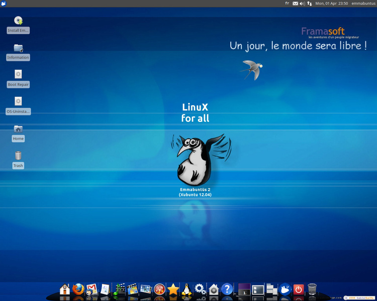Click the stacked windows icon in dock
The height and width of the screenshot is (301, 377).
click(271, 289)
